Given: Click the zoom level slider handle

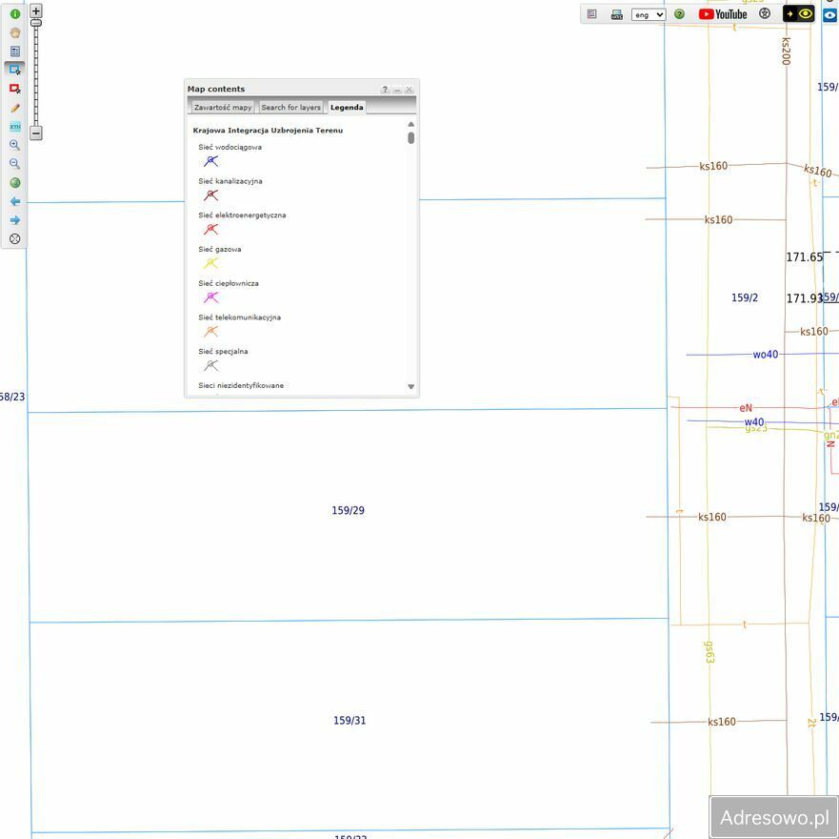Looking at the screenshot, I should [36, 23].
